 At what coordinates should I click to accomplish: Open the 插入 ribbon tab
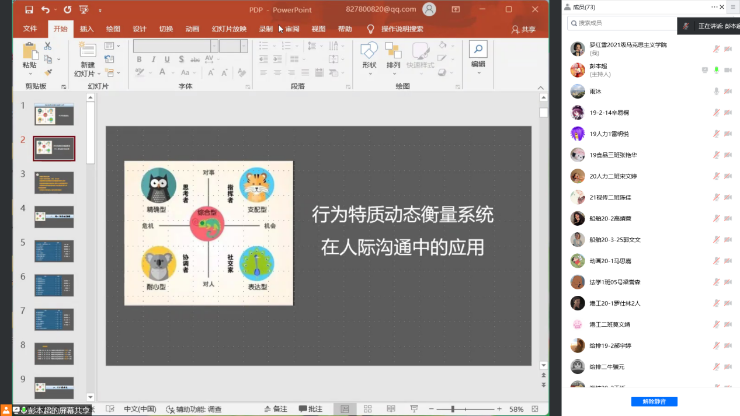pos(86,29)
